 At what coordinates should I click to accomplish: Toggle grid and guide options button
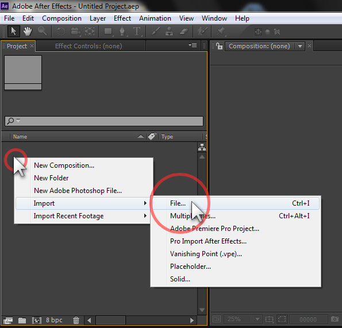269,319
